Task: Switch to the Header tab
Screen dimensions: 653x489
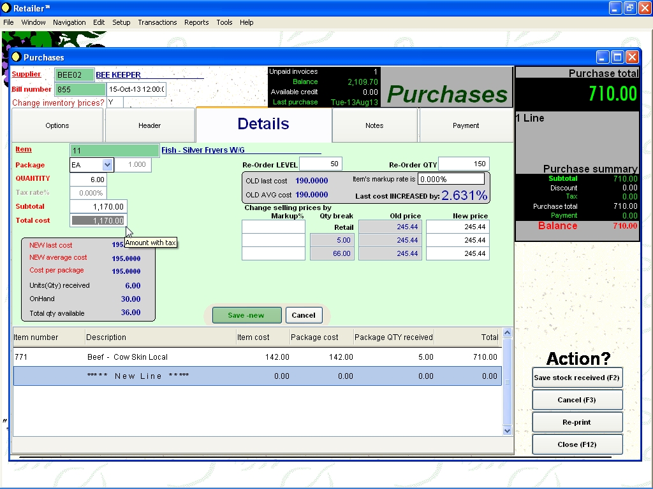Action: tap(149, 125)
